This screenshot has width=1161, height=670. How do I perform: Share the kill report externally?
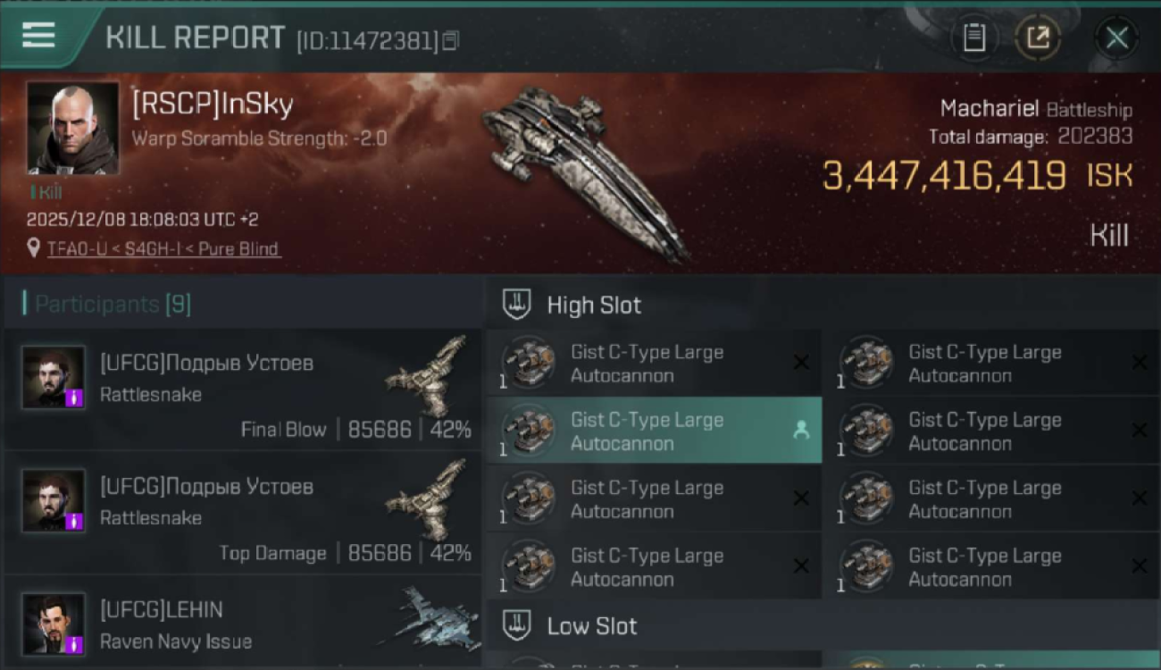(1038, 38)
